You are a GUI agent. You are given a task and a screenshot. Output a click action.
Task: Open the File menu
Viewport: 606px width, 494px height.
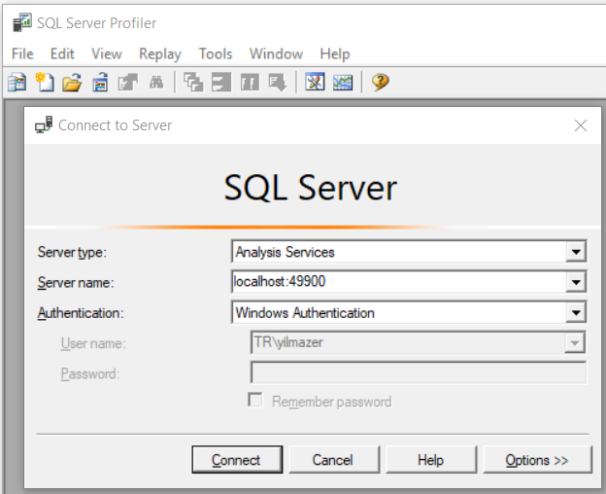[22, 53]
